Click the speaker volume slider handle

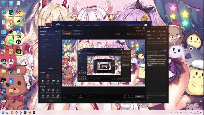(90, 96)
